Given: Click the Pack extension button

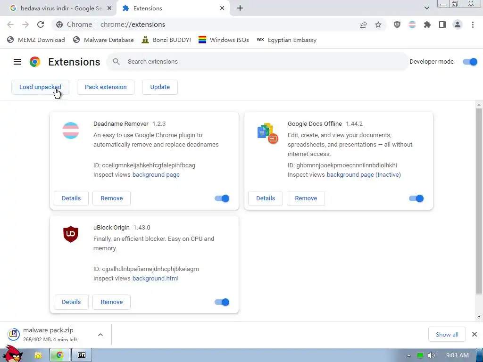Looking at the screenshot, I should click(106, 87).
